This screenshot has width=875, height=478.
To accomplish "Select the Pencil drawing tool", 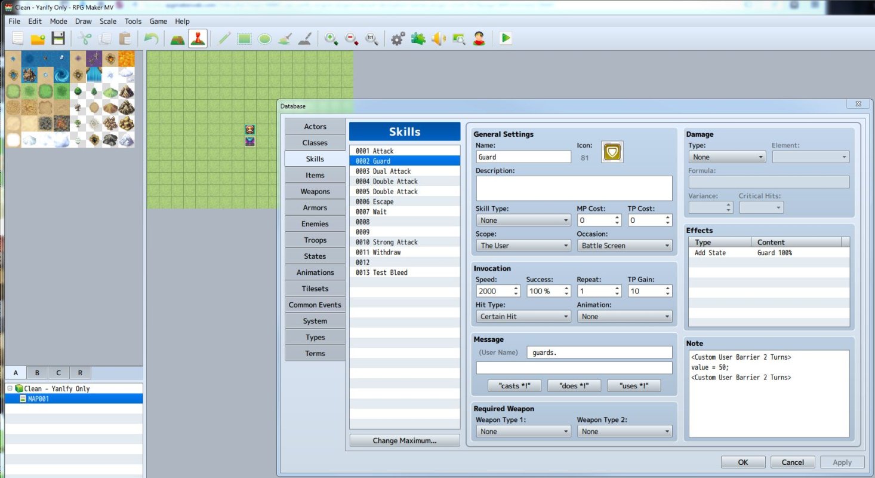I will tap(224, 39).
